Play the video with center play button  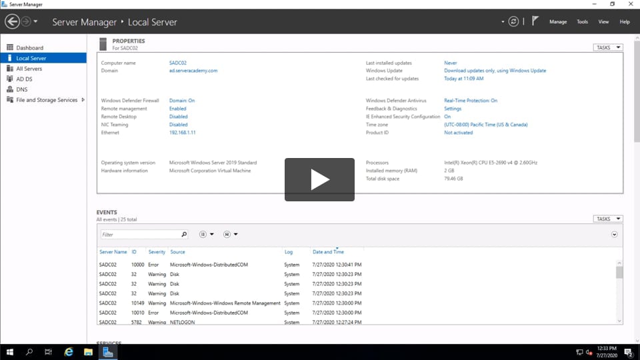(319, 179)
